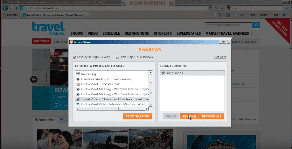The image size is (292, 149).
Task: Uncheck Hide Pop-Up Windows checkbox
Action: (x=117, y=57)
